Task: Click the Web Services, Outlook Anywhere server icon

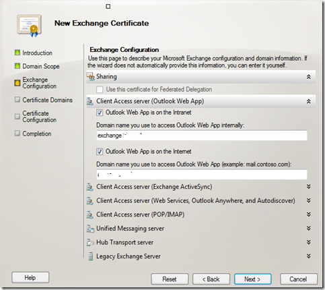Action: [90, 201]
